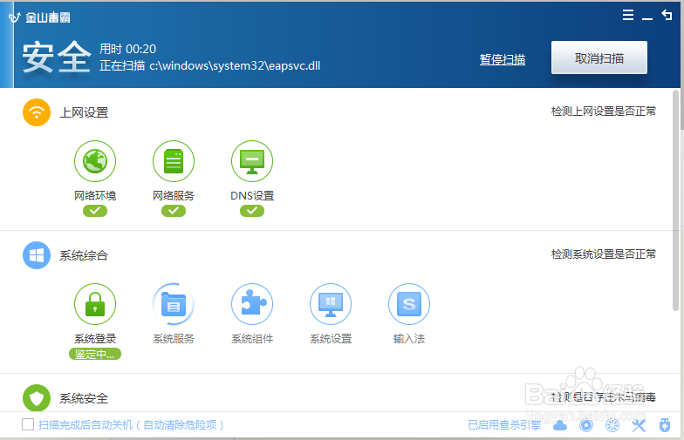Click the cloud engine icon in status bar

tap(560, 425)
